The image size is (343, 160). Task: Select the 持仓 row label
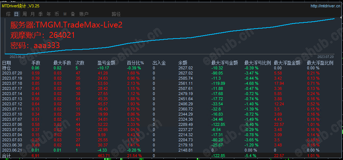coord(6,68)
